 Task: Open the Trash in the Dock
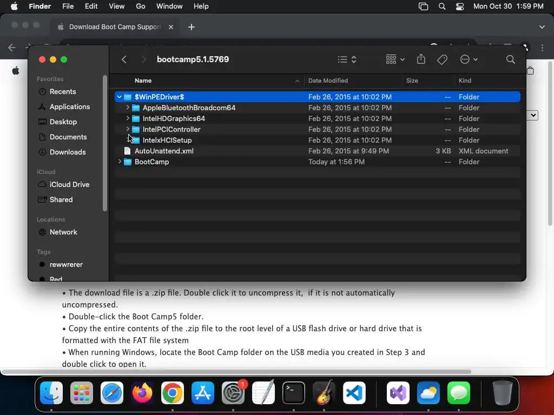tap(502, 393)
